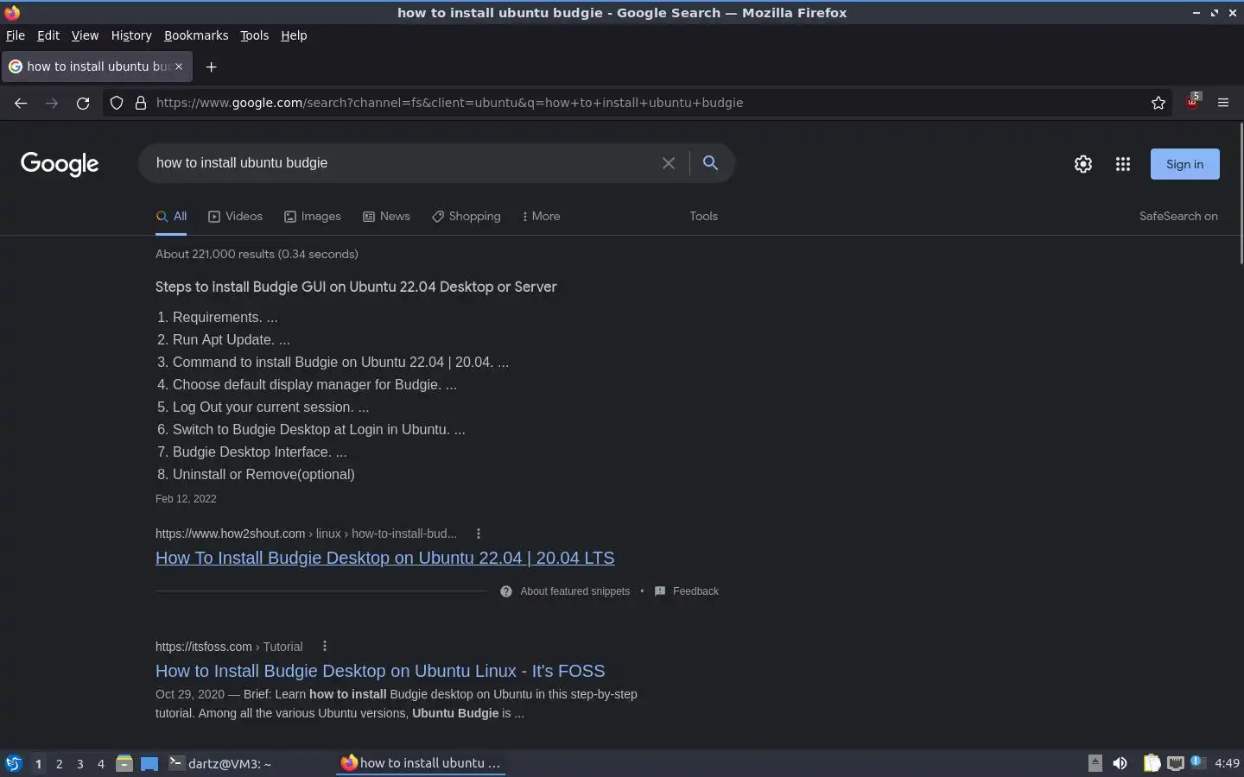Click the forward navigation arrow

(x=52, y=103)
